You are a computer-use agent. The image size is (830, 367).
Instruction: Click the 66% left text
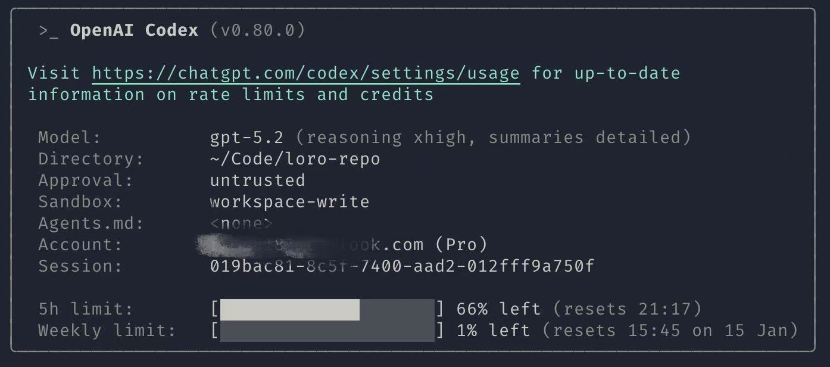[498, 310]
